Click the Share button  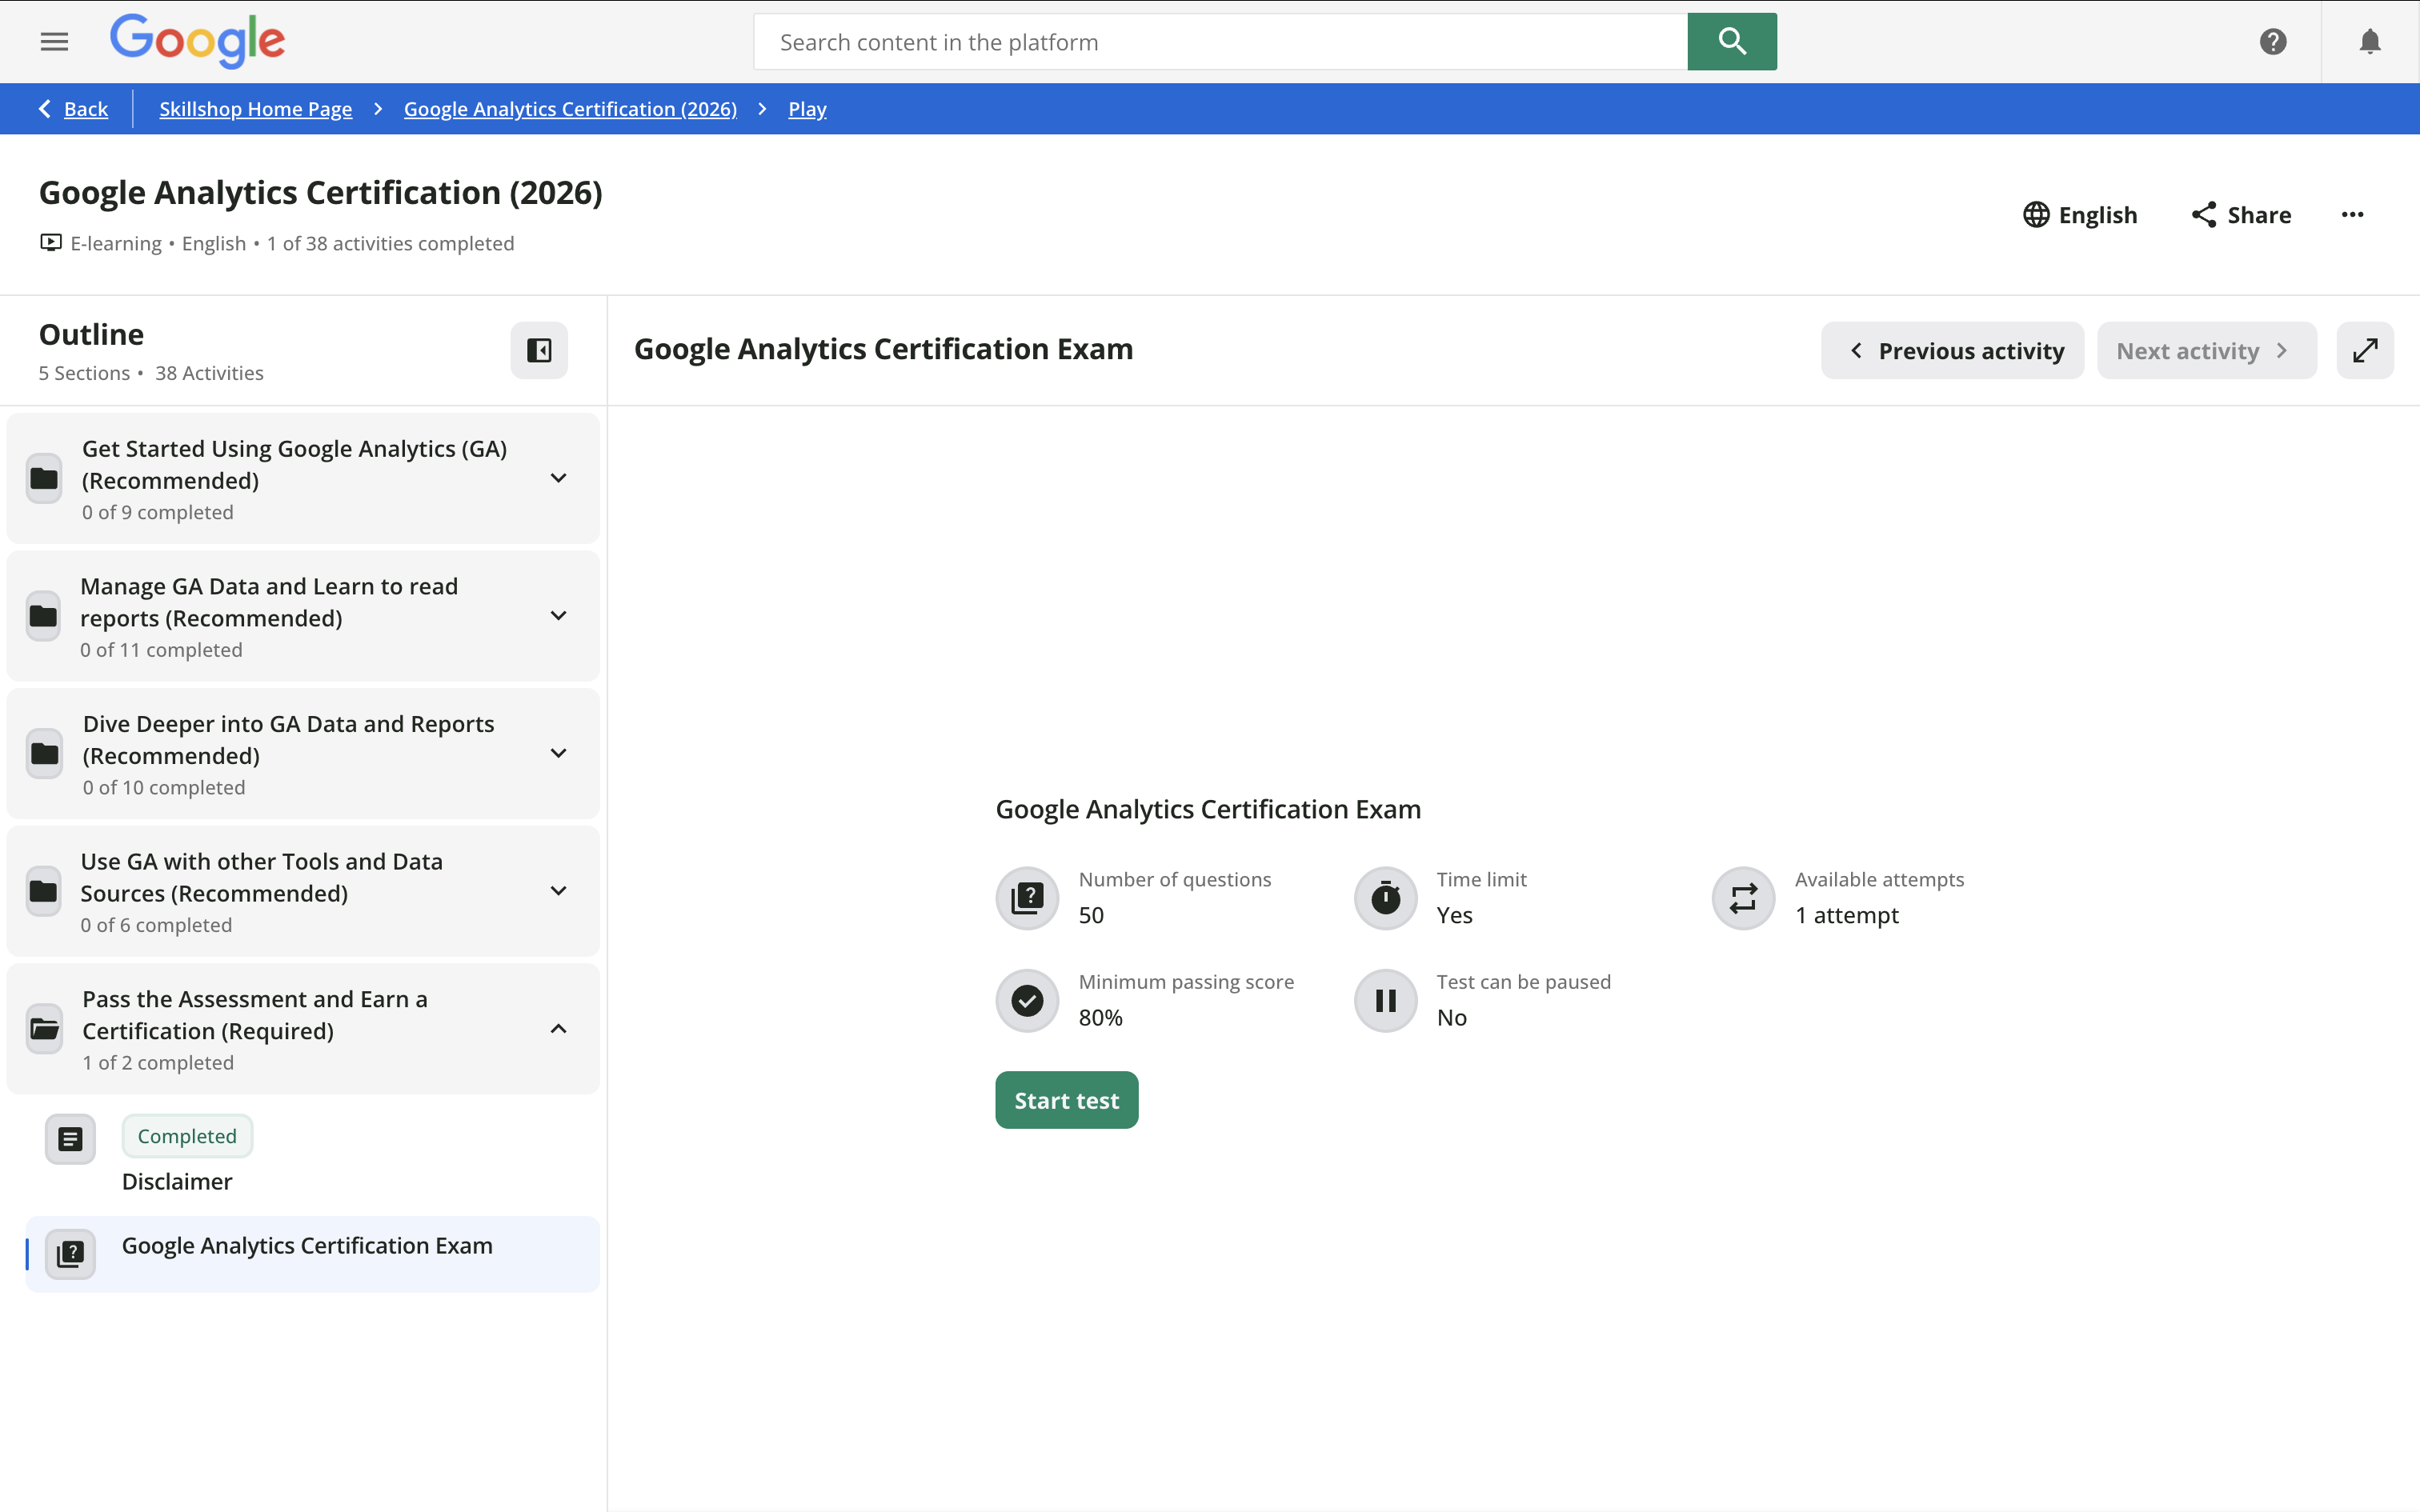(x=2241, y=215)
